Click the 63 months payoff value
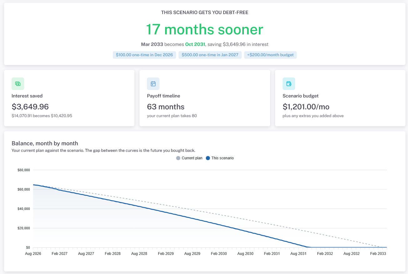Screen dimensions: 408x274 point(166,107)
